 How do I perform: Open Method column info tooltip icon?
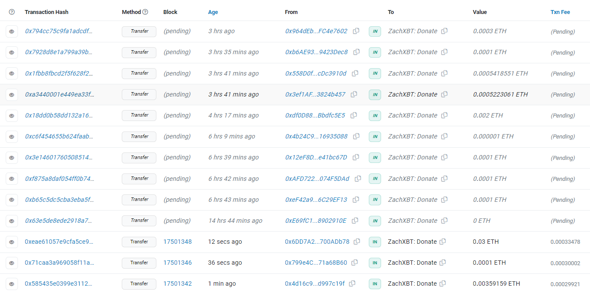pyautogui.click(x=145, y=12)
